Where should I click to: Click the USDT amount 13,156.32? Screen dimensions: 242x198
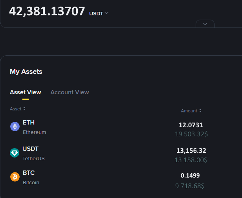191,150
